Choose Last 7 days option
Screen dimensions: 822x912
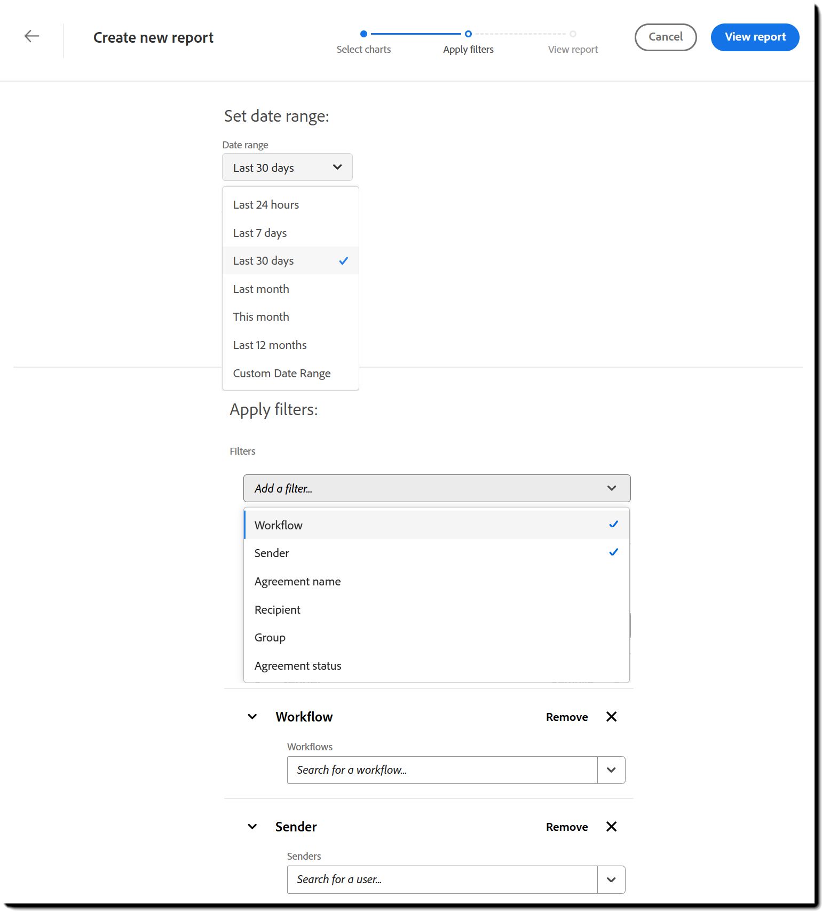click(290, 233)
